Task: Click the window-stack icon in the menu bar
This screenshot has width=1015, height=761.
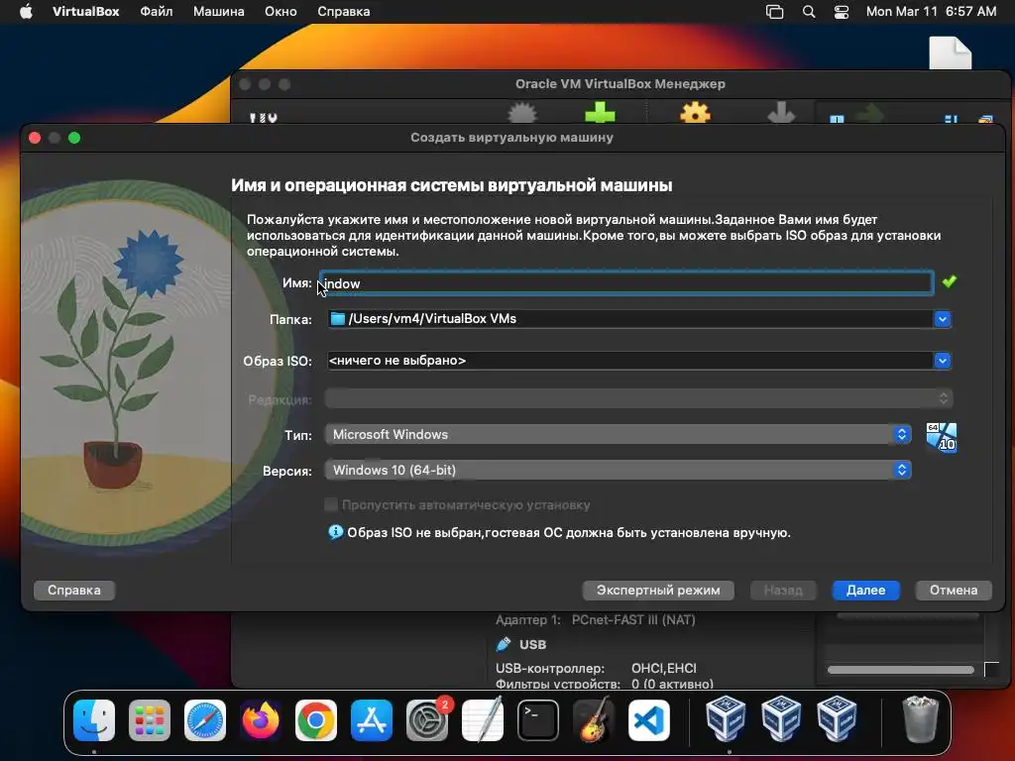Action: (774, 12)
